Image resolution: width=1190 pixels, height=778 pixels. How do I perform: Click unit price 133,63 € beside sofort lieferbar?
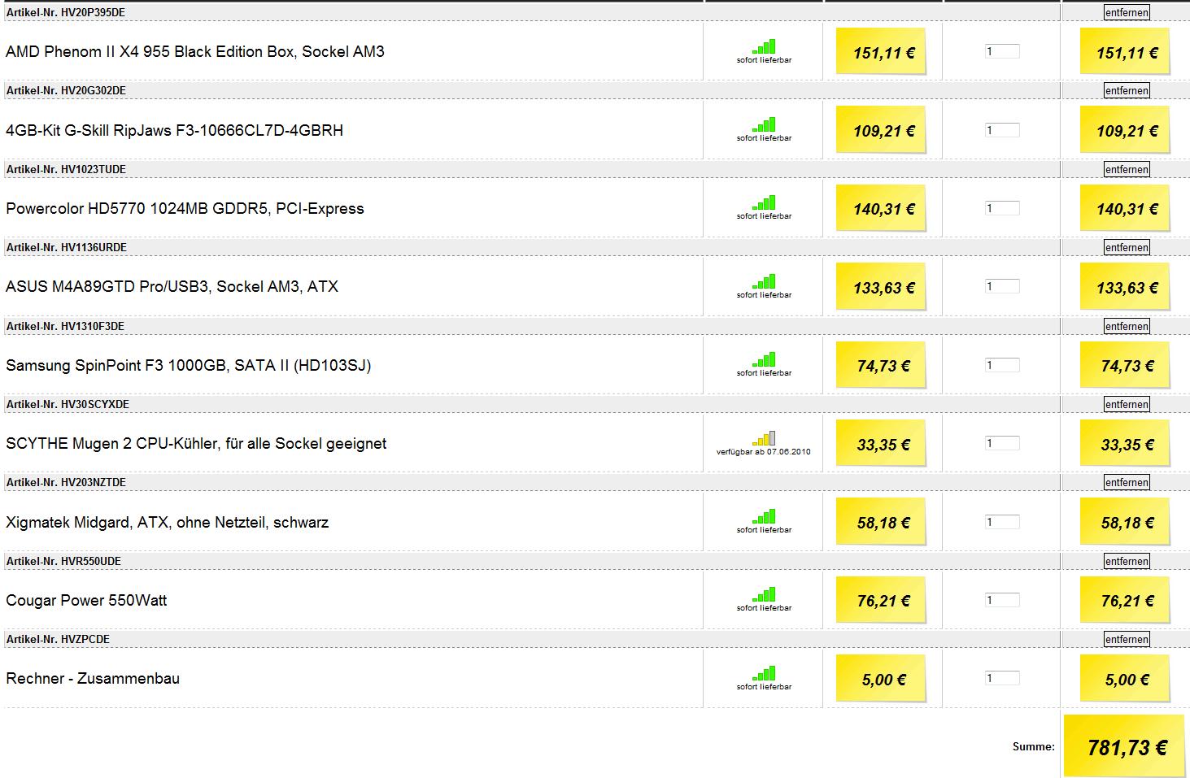coord(883,288)
